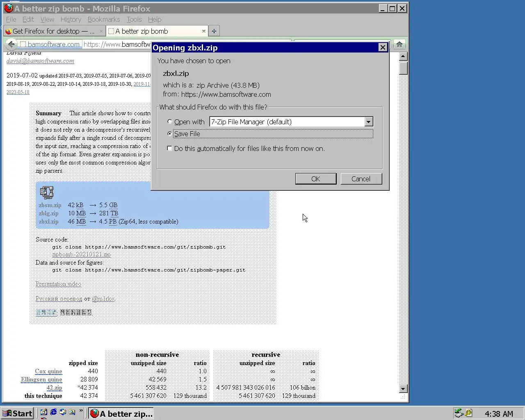525x420 pixels.
Task: Click the URL address field
Action: (x=117, y=44)
